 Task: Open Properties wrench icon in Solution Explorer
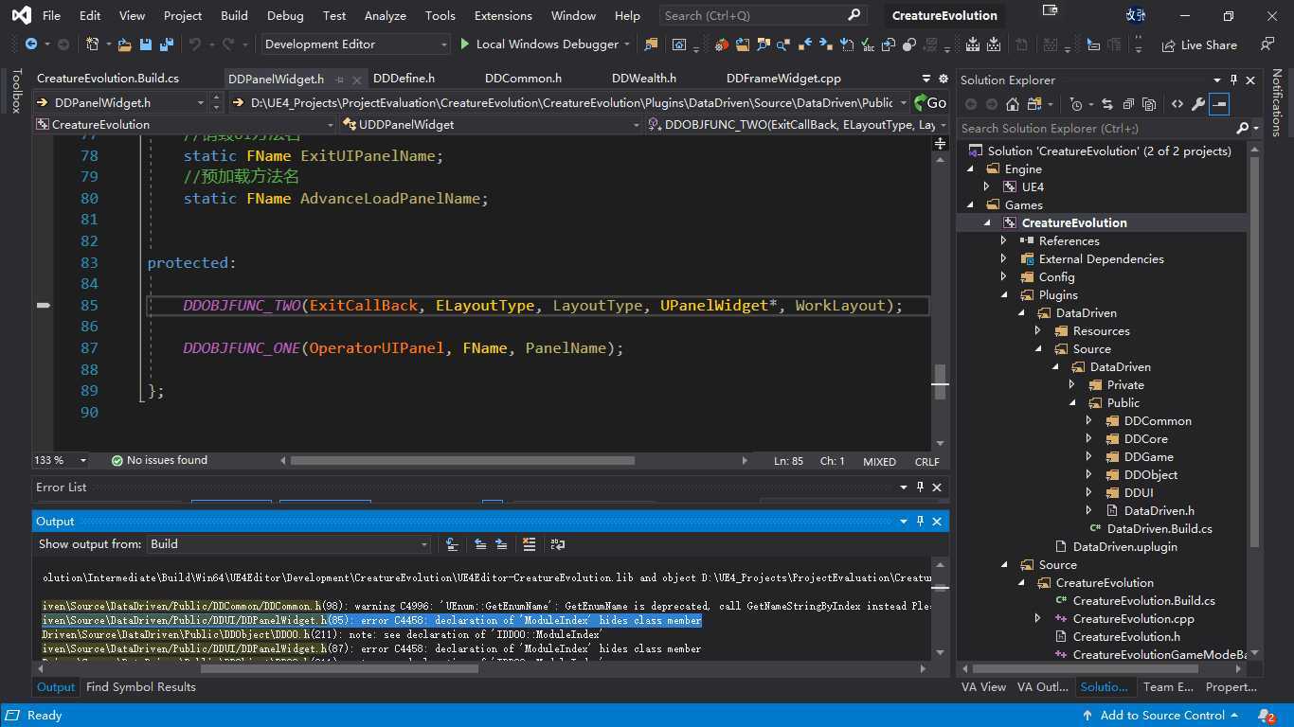(1198, 104)
